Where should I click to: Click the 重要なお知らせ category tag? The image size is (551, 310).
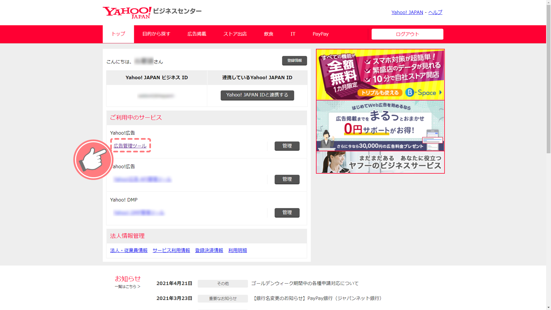[223, 298]
